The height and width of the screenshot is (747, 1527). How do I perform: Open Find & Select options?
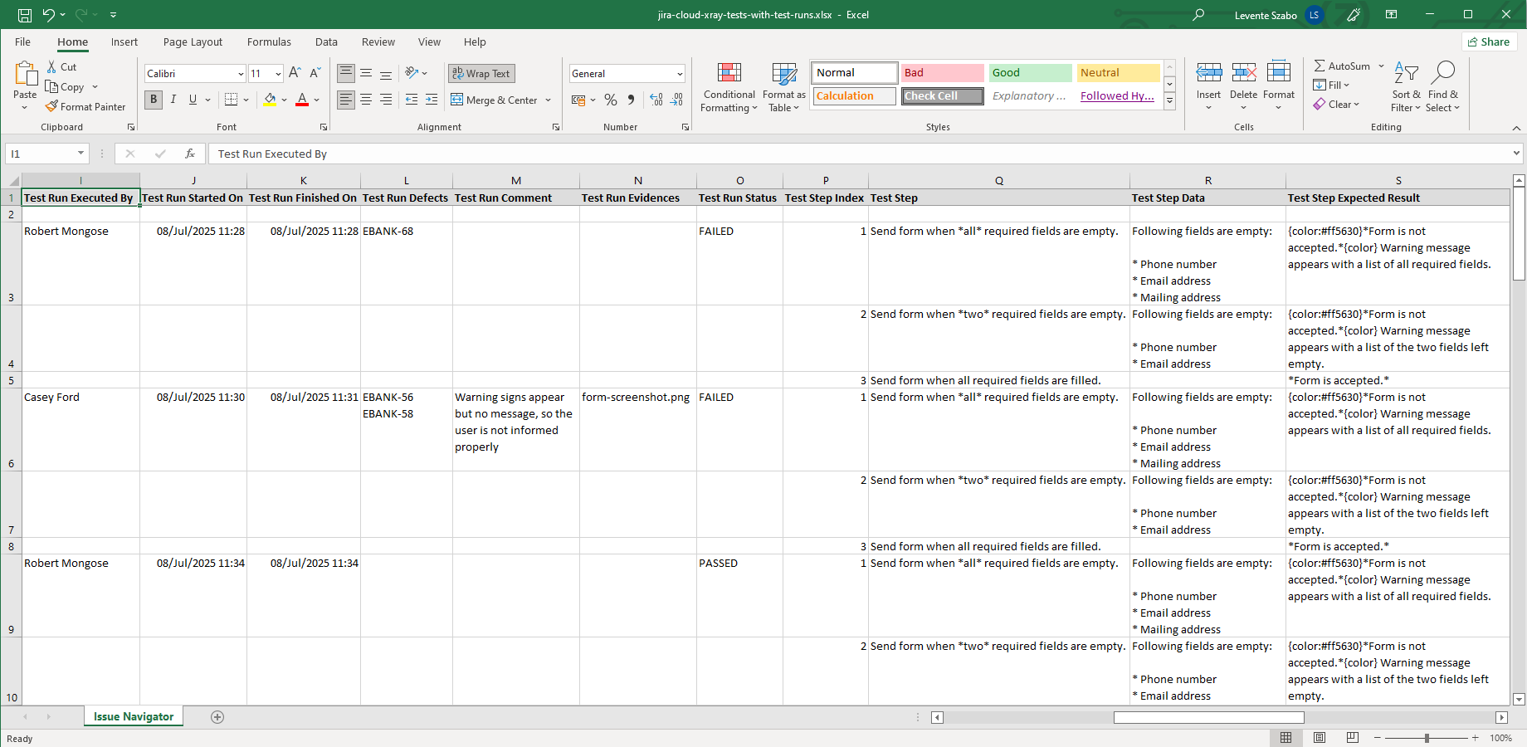[1443, 87]
